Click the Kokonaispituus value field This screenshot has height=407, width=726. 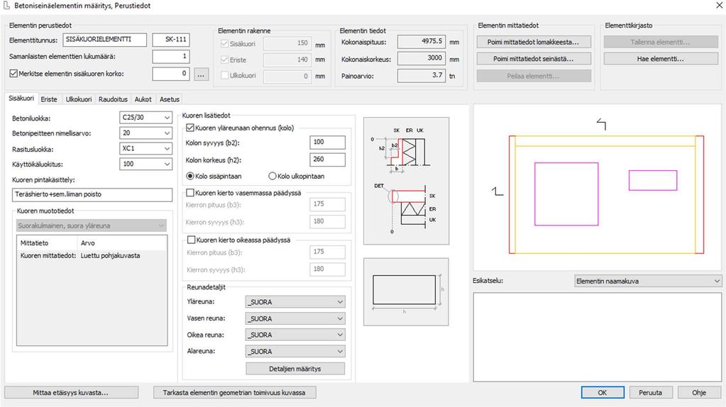tap(422, 42)
